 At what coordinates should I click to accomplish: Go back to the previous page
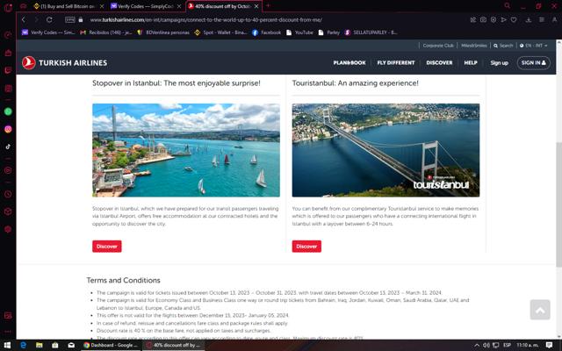(24, 19)
